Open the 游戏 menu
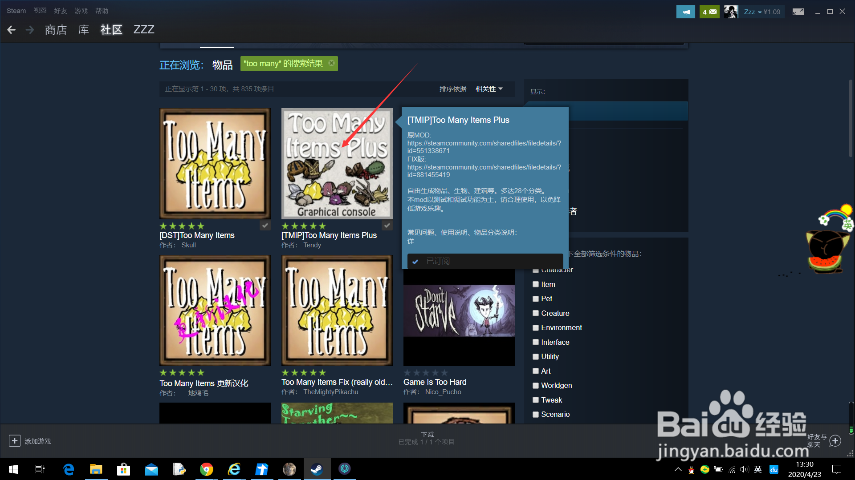The width and height of the screenshot is (855, 480). tap(81, 11)
